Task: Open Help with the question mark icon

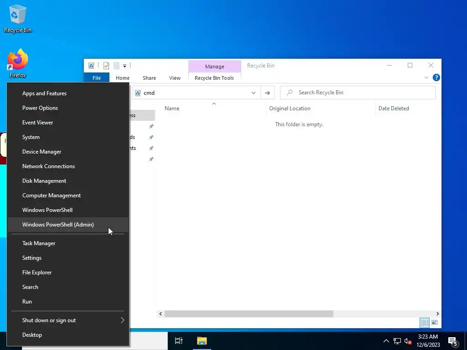Action: pos(436,77)
